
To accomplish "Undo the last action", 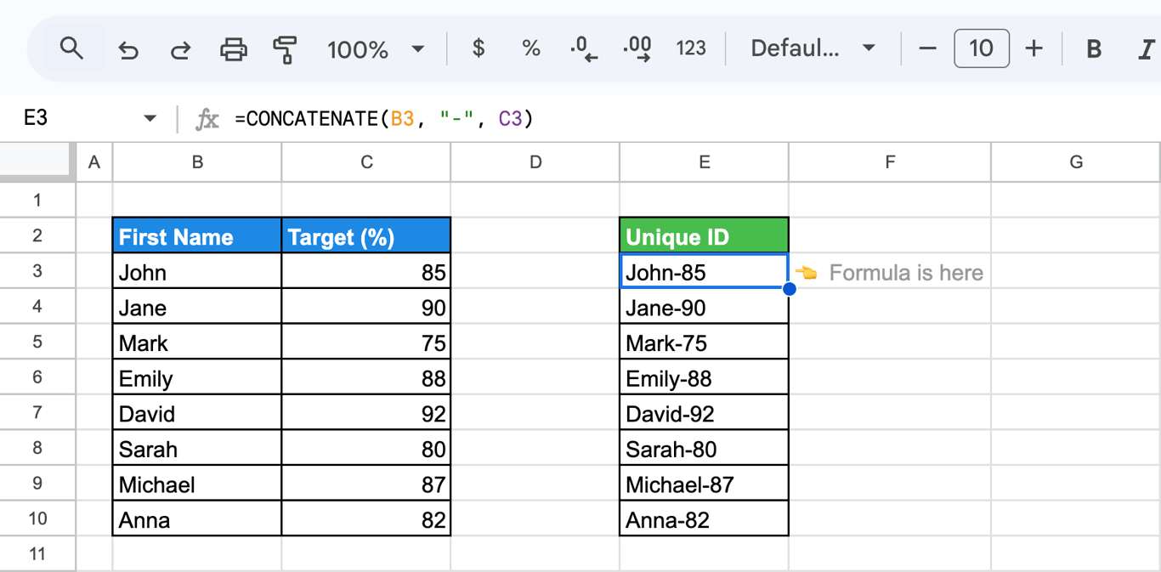I will pyautogui.click(x=128, y=50).
